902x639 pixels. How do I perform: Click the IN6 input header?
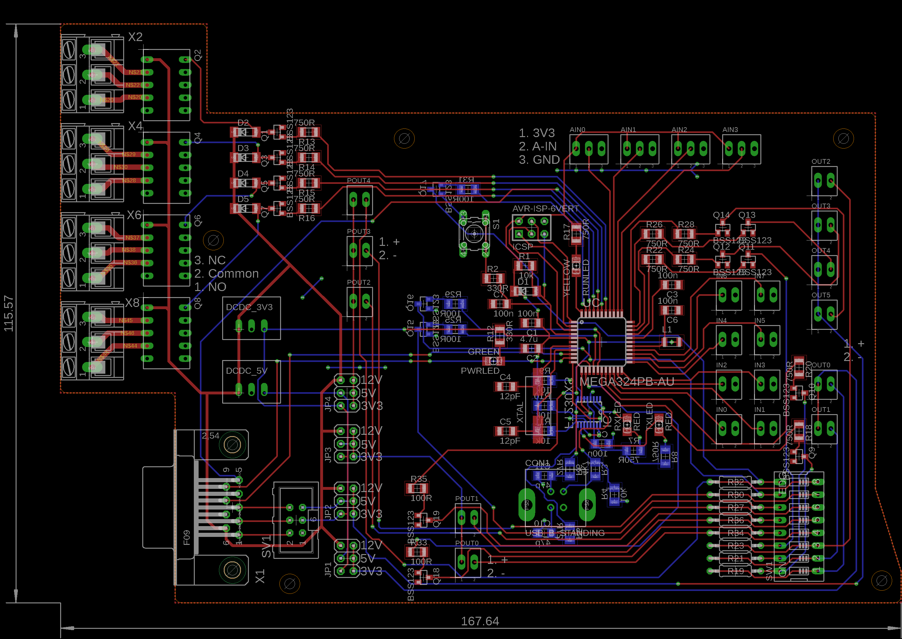(x=729, y=295)
